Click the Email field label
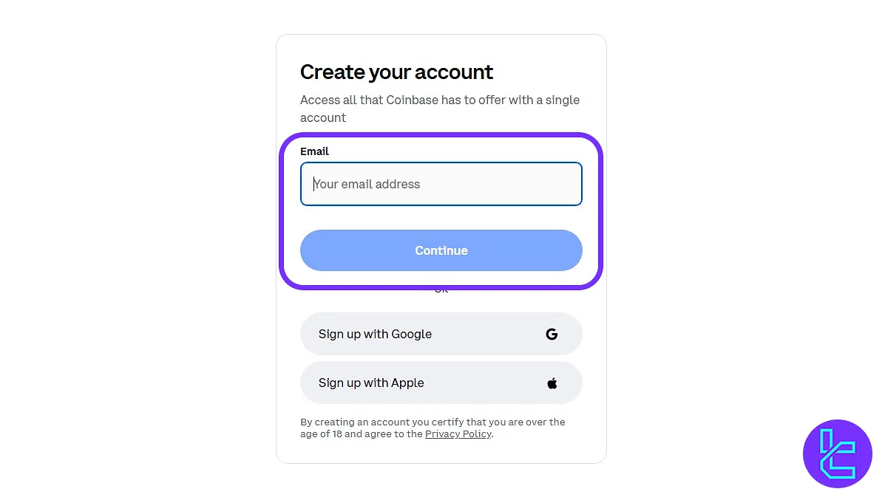 pyautogui.click(x=314, y=151)
